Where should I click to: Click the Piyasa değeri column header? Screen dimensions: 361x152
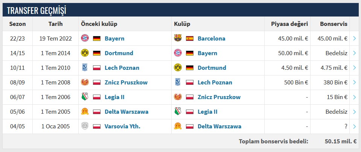coord(289,24)
